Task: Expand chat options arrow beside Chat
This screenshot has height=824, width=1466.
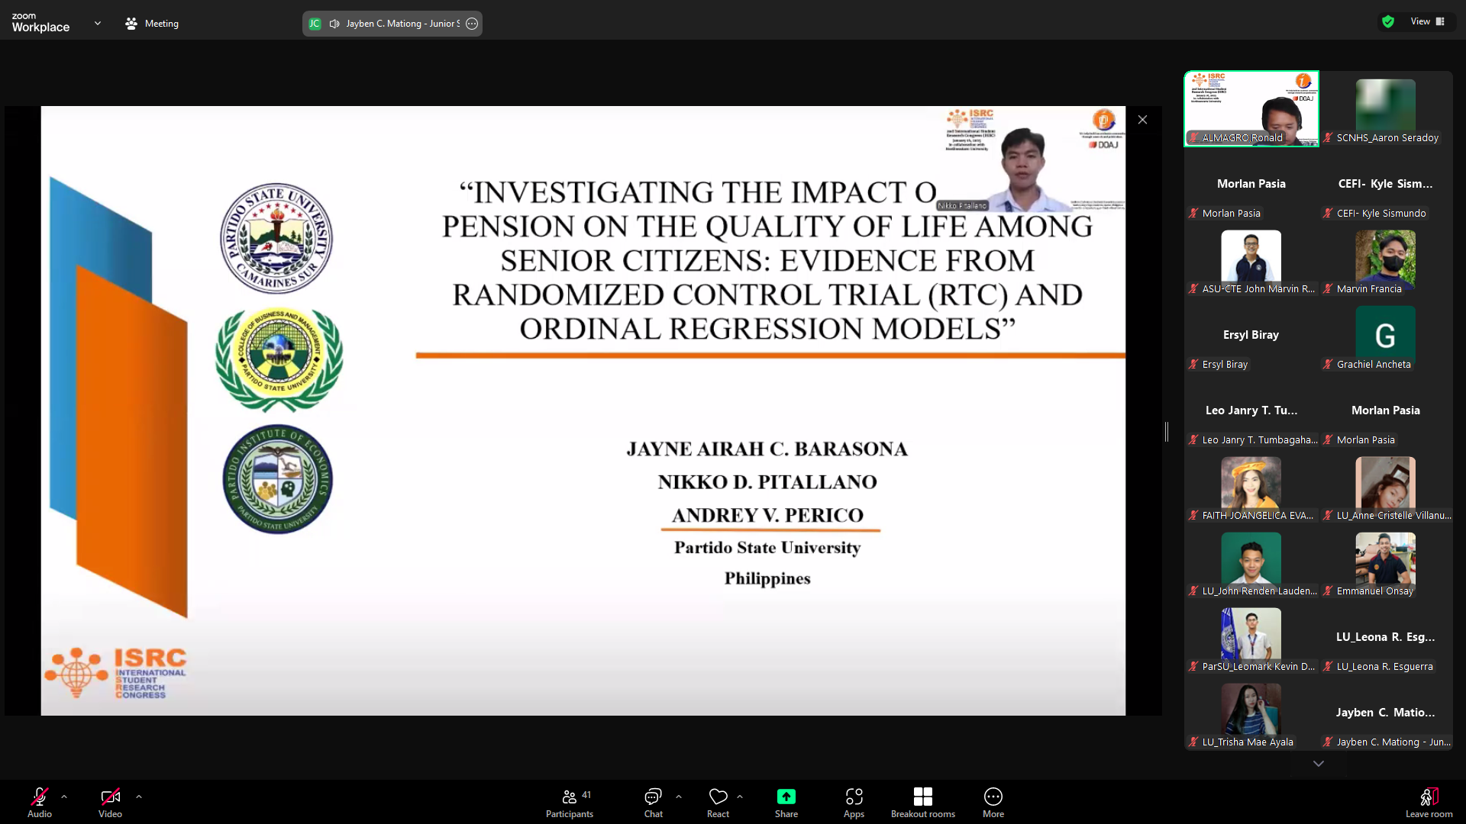Action: tap(679, 797)
